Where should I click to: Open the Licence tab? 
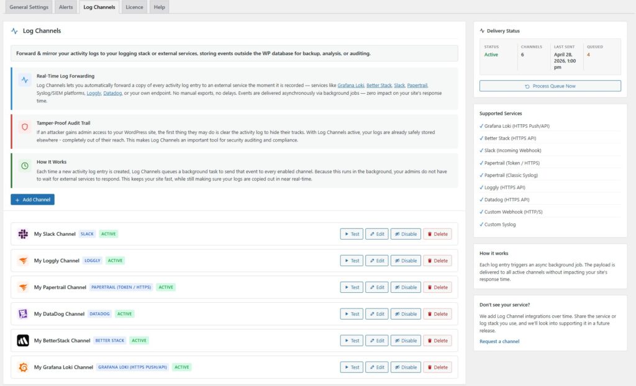pos(134,7)
